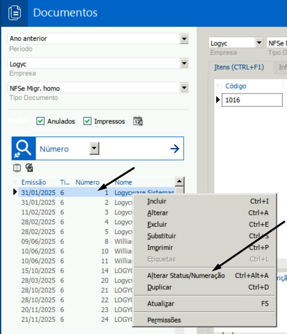Open the Número search field selector
Viewport: 287px width, 334px height.
coord(95,148)
